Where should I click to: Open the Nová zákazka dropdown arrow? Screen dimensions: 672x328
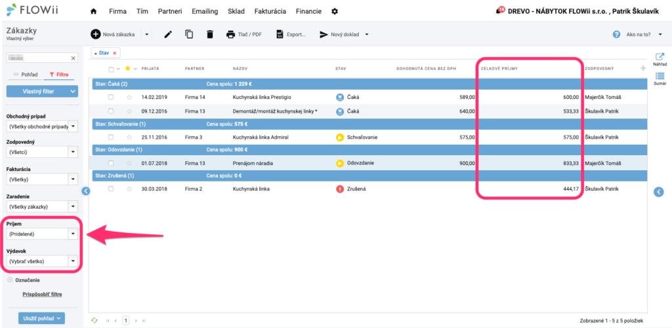[146, 35]
